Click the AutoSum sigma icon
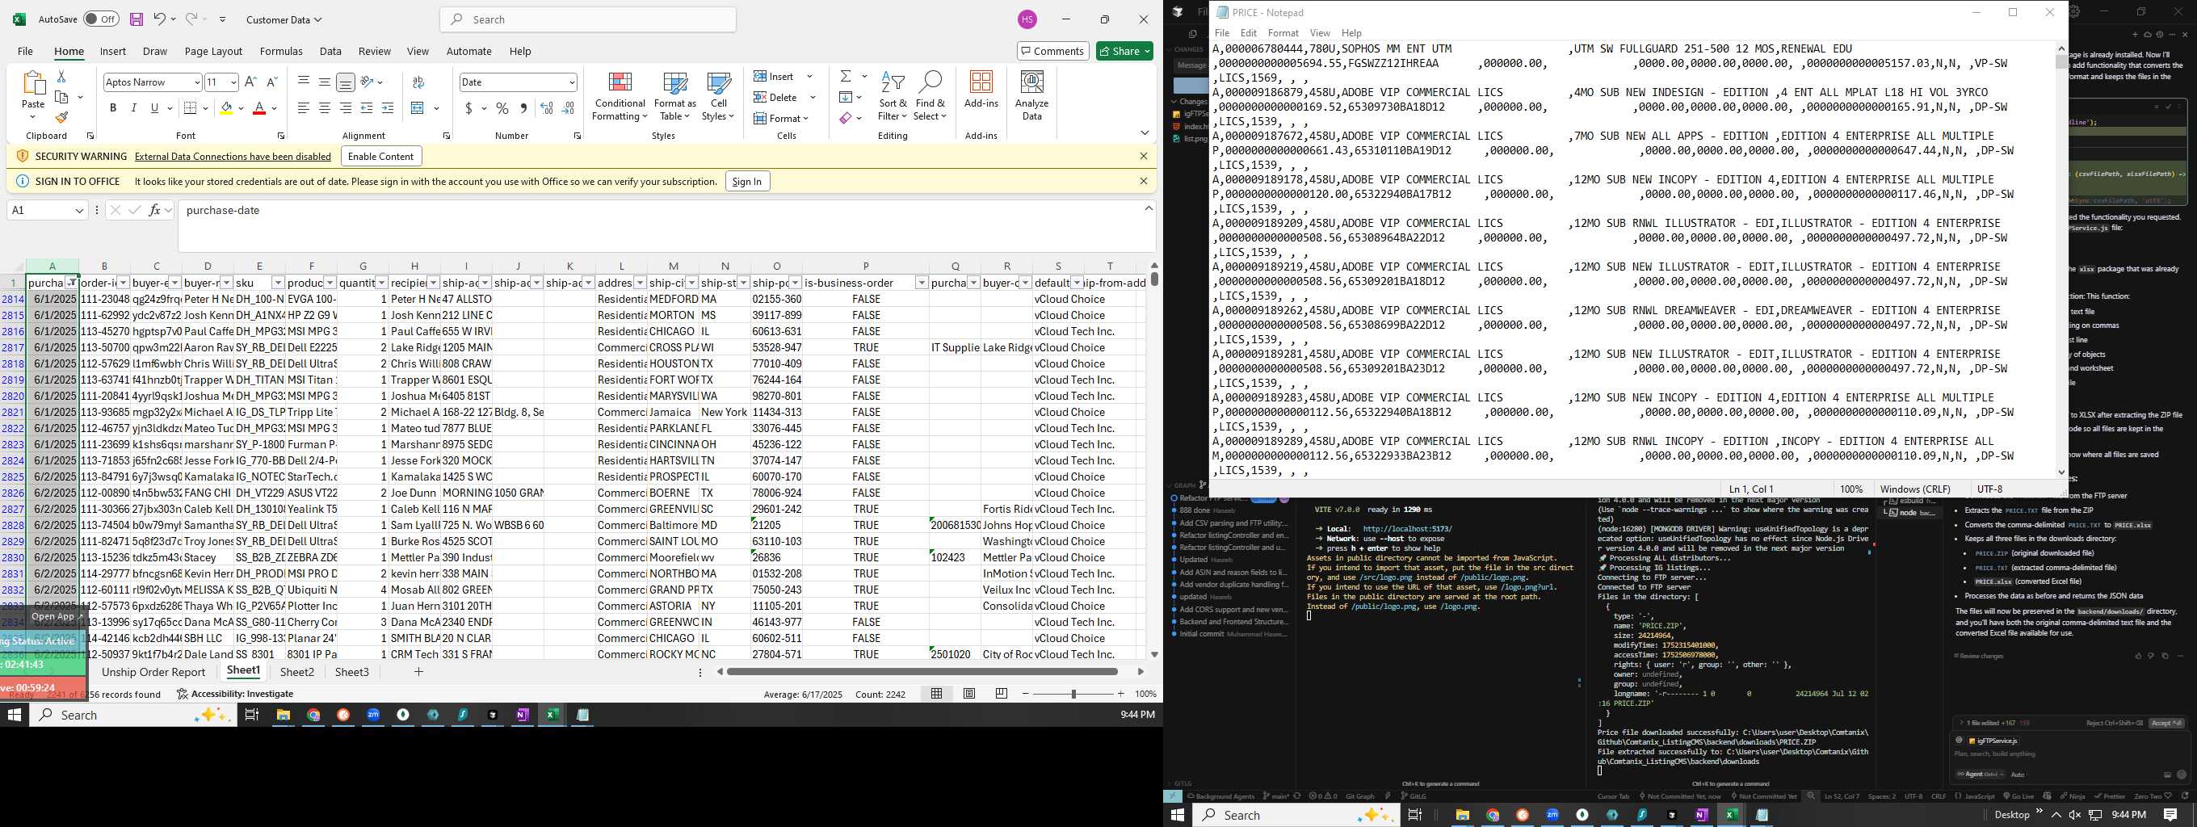 [845, 77]
